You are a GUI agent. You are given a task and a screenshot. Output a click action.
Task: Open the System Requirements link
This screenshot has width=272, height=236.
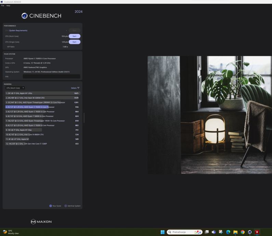click(18, 30)
